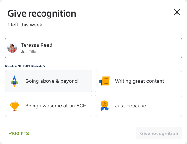Viewport: 187px width, 144px height.
Task: Click the award ribbon medal icon
Action: 104,106
